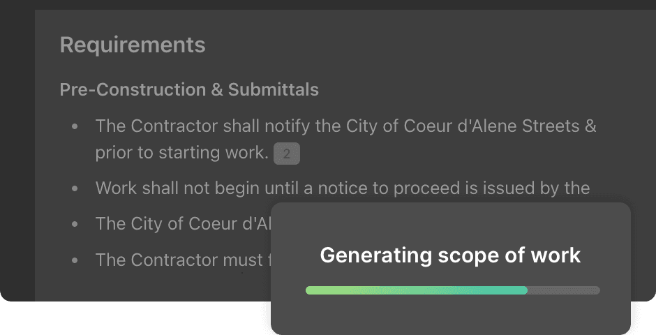Click the citation badge numbered 2

tap(286, 154)
